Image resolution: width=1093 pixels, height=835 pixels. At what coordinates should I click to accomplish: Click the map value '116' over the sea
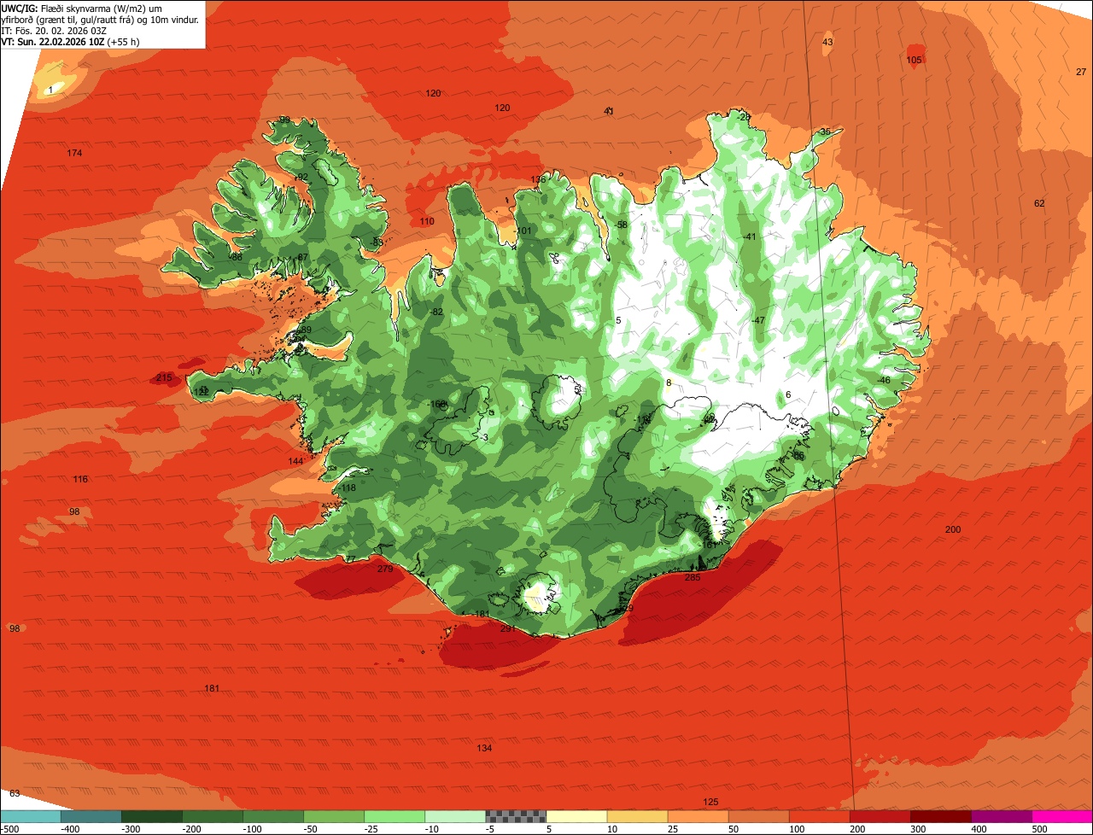tap(80, 479)
